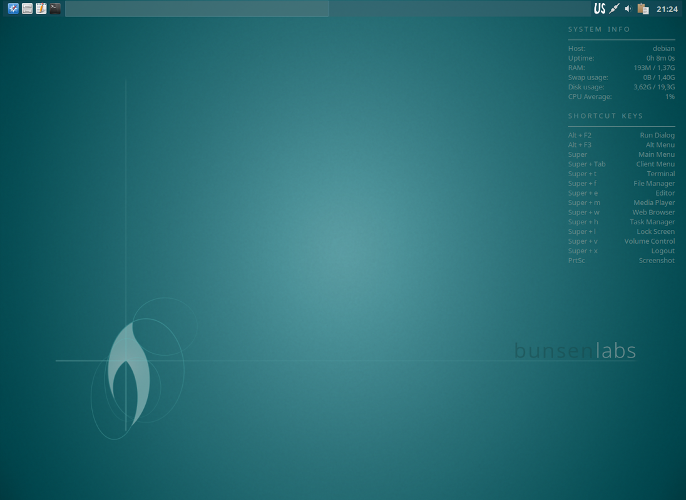Click the 'Volume Control' shortcut text
The height and width of the screenshot is (500, 686).
coord(649,241)
